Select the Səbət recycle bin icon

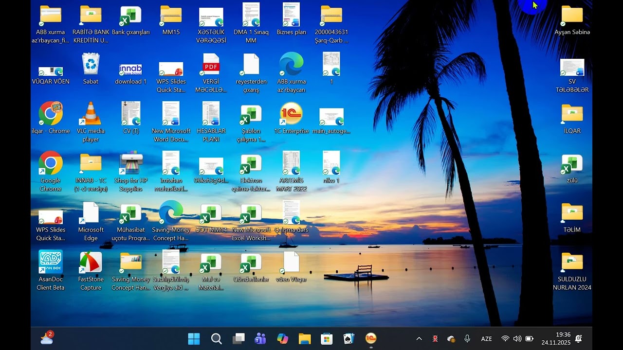(x=91, y=69)
